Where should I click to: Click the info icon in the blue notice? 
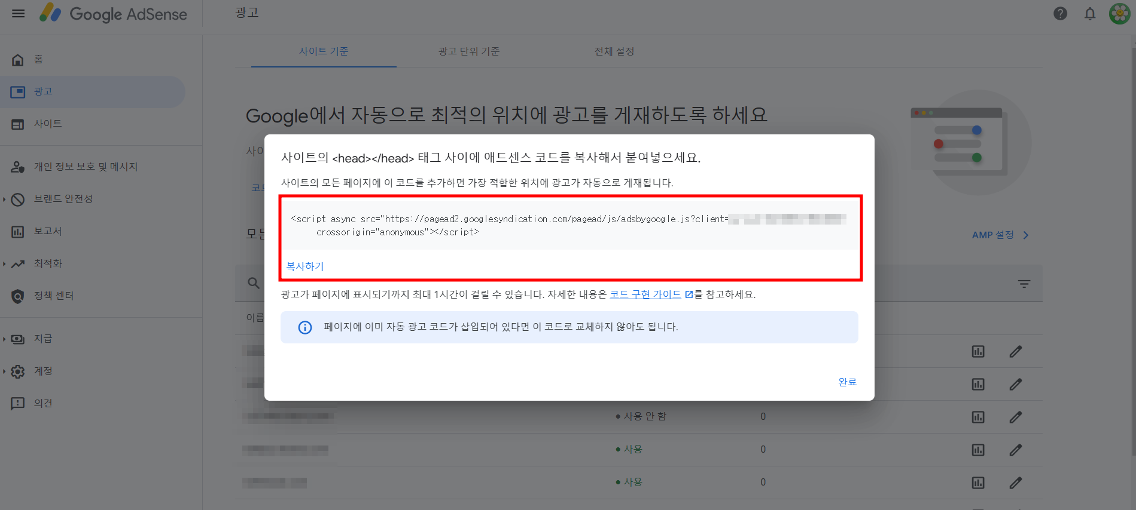click(305, 327)
